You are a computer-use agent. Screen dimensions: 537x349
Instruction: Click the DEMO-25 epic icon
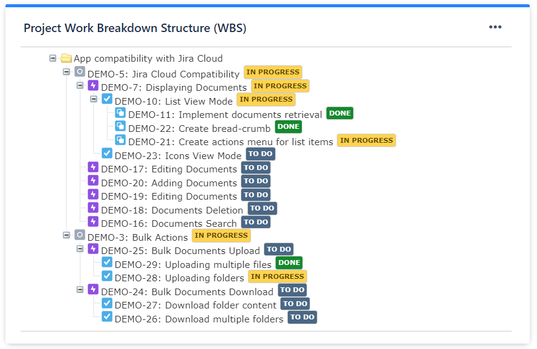(x=93, y=249)
